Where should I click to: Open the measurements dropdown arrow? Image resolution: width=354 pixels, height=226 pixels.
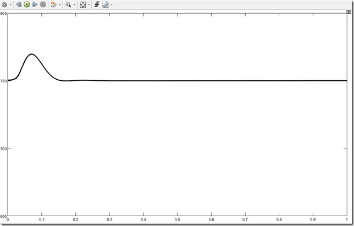[x=112, y=4]
